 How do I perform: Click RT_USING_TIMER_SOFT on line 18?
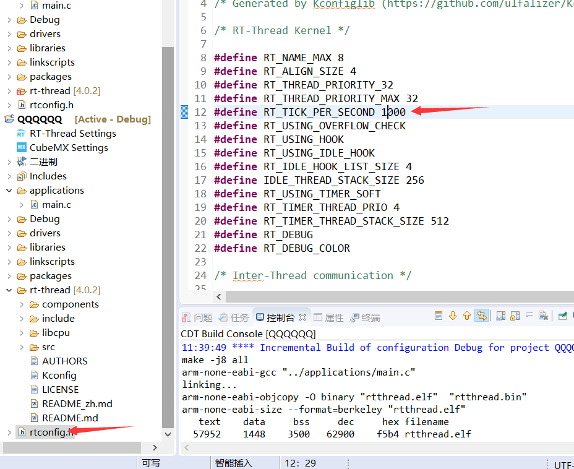(322, 194)
